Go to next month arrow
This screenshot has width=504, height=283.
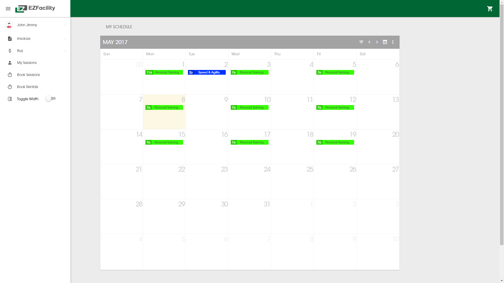(377, 42)
